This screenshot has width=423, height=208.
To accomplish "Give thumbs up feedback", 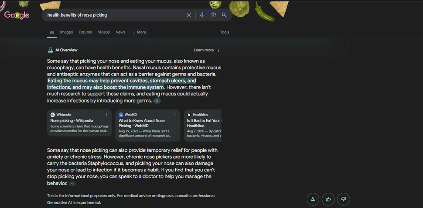I will click(x=328, y=199).
